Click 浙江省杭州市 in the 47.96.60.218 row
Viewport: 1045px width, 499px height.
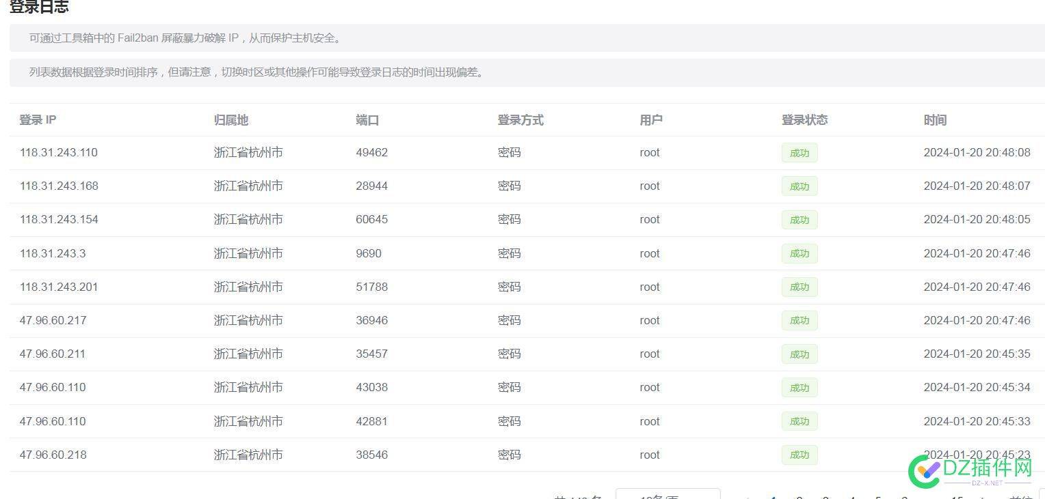pos(248,455)
